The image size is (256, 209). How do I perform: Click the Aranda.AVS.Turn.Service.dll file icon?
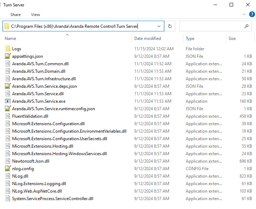7,93
